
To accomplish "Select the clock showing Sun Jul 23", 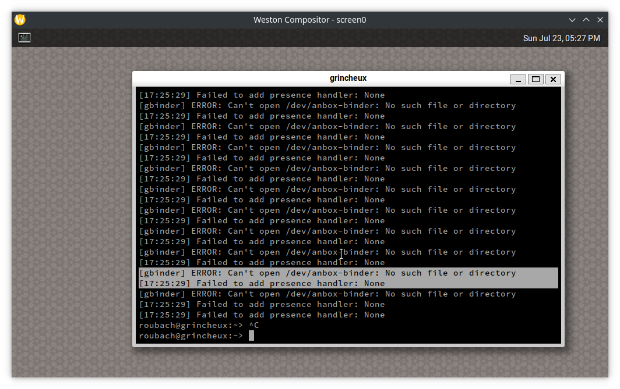I will coord(561,38).
